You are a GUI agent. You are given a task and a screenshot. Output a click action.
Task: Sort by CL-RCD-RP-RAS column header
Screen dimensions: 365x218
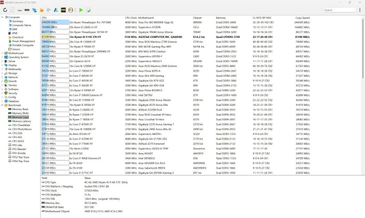coord(262,18)
